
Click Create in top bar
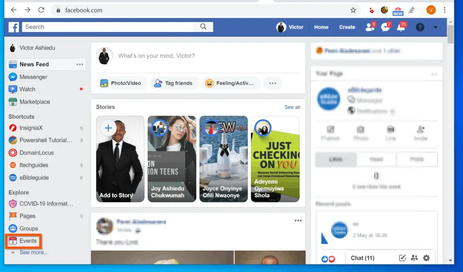[347, 27]
